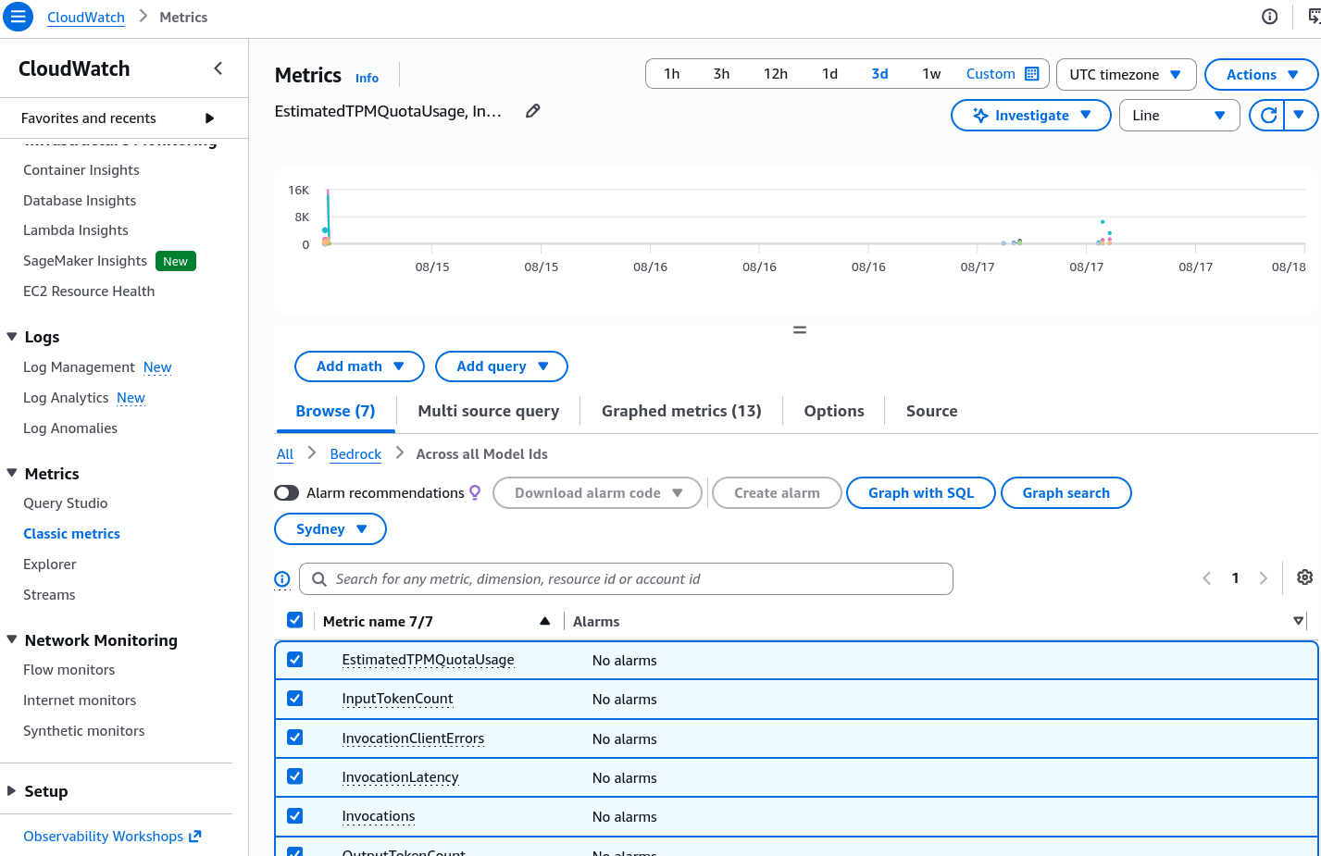This screenshot has height=856, width=1321.
Task: Click the info circle icon in top bar
Action: (x=1270, y=17)
